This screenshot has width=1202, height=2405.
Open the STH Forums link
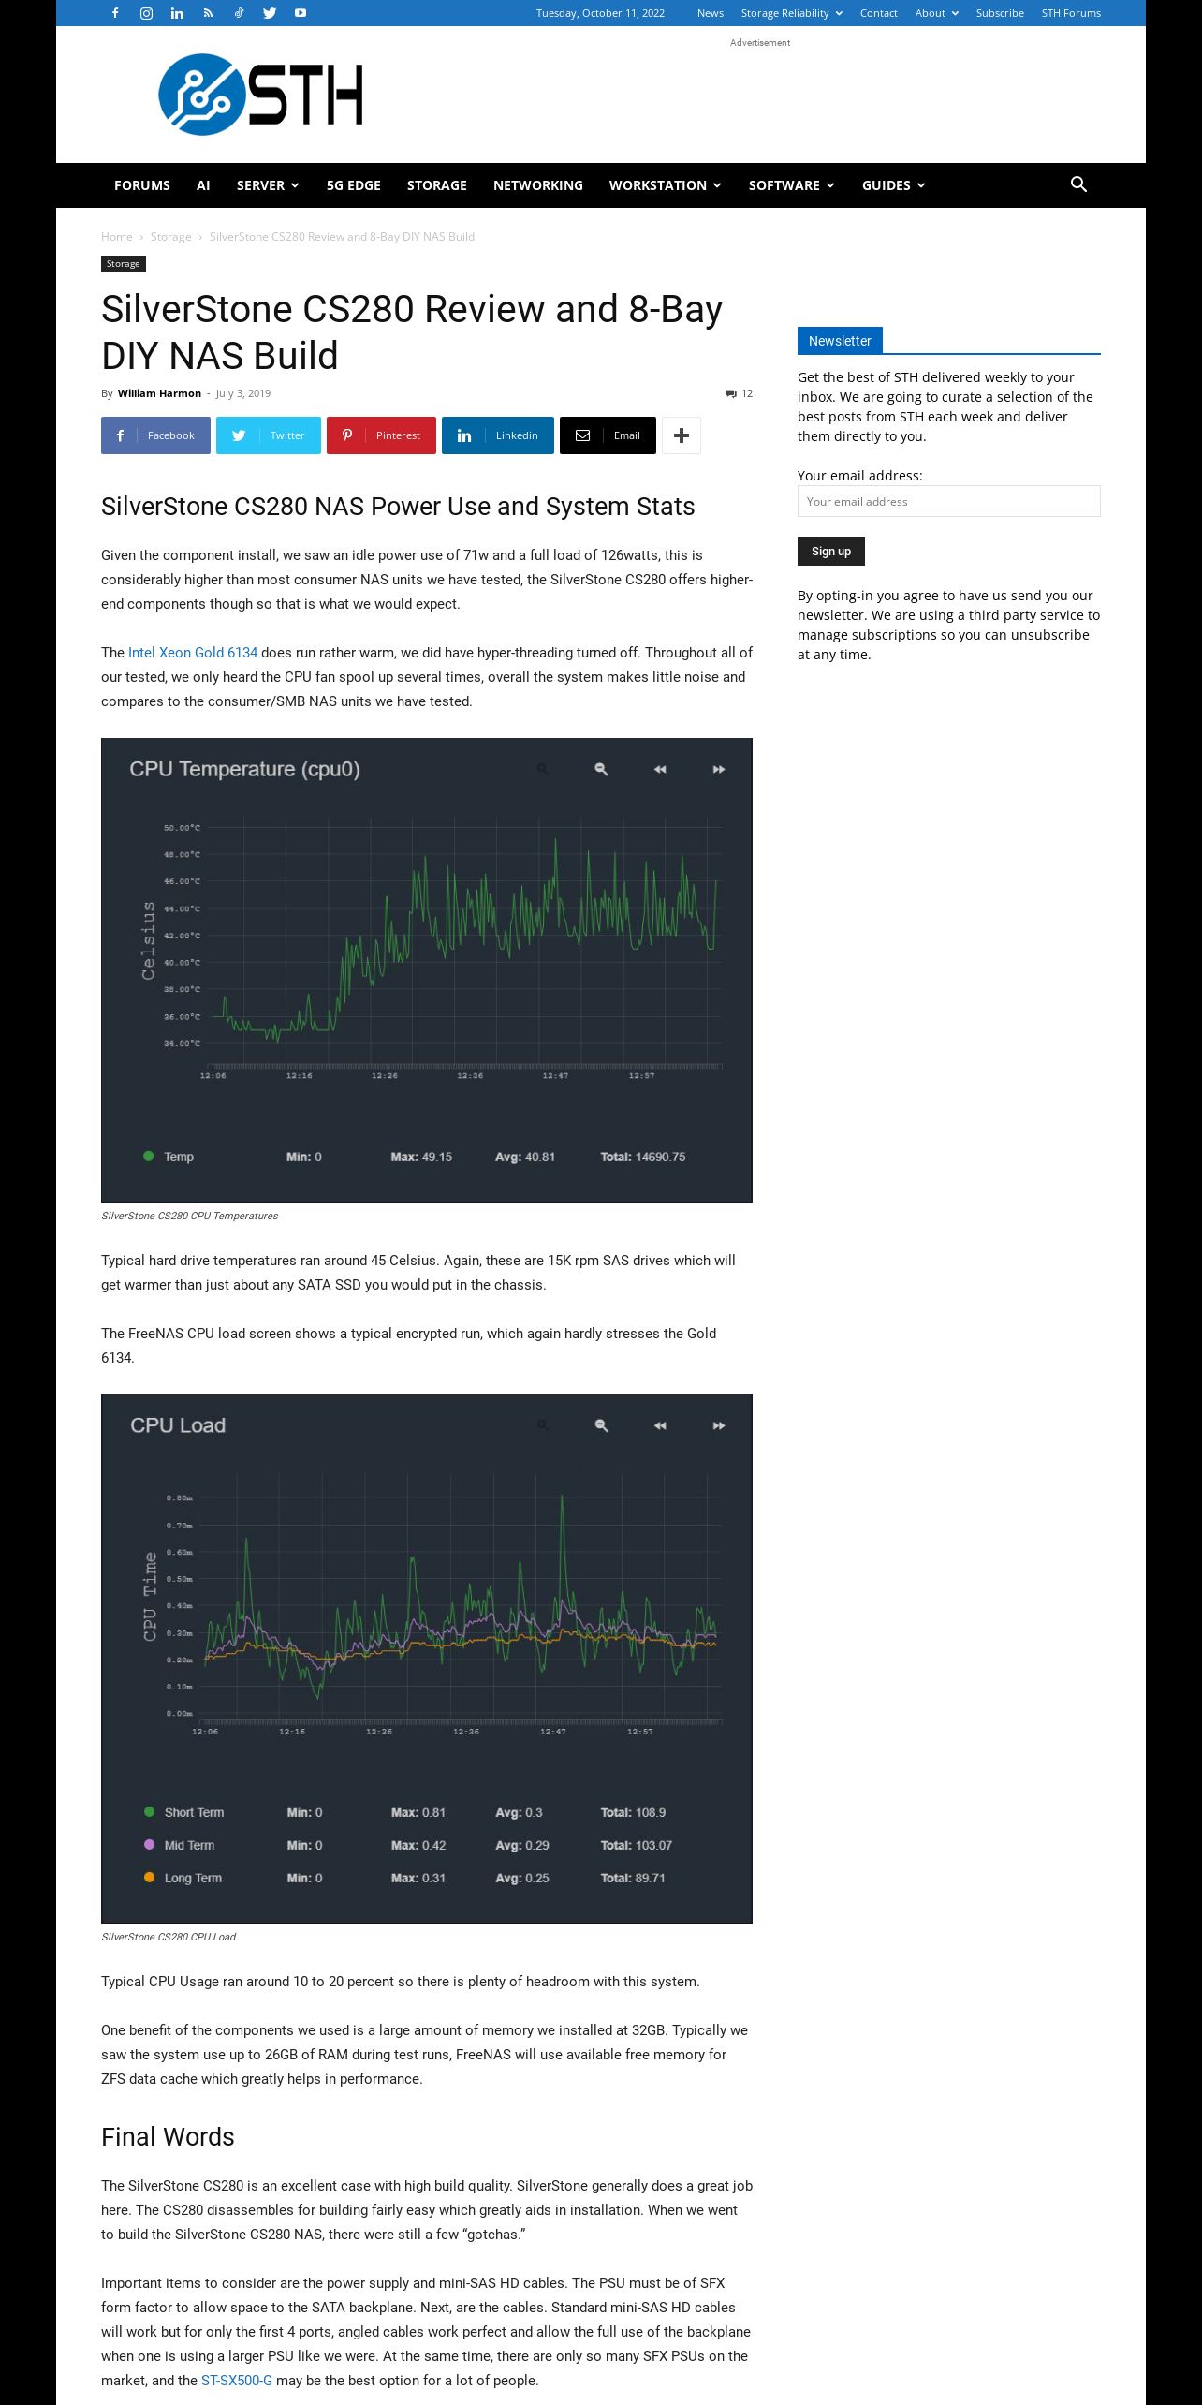point(1071,13)
